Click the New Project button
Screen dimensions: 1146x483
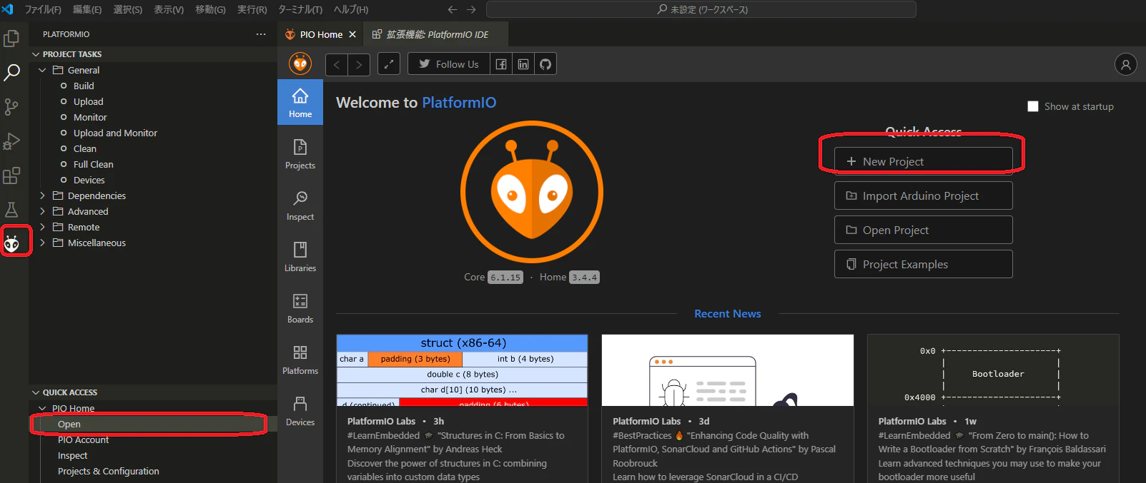923,161
